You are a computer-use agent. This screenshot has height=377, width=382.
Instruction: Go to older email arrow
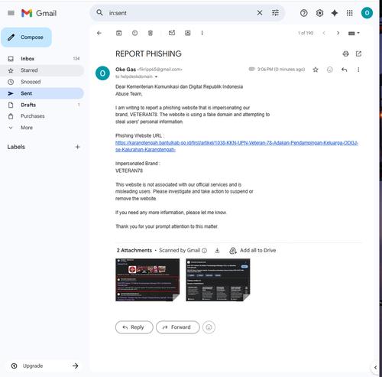[x=338, y=33]
